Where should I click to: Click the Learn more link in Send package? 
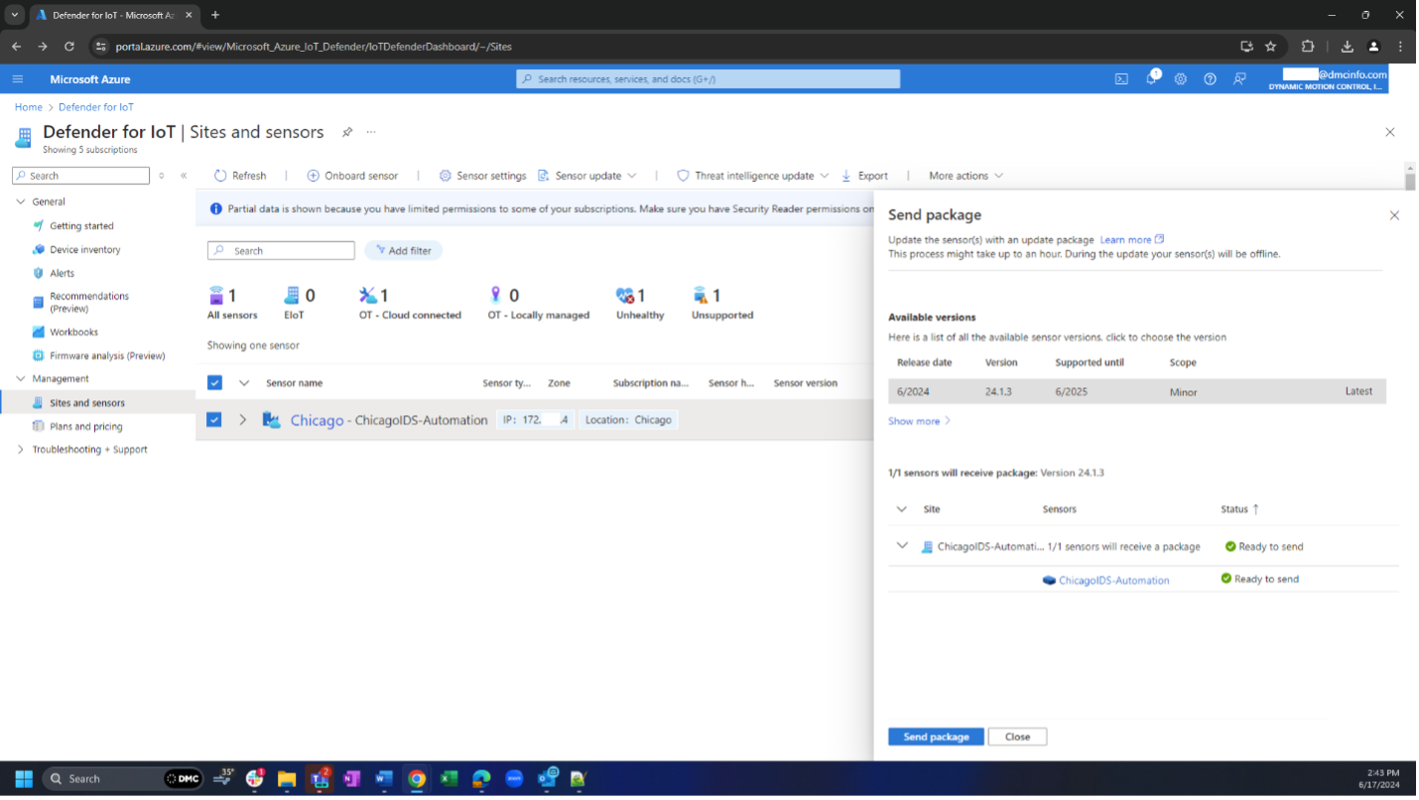[1131, 240]
